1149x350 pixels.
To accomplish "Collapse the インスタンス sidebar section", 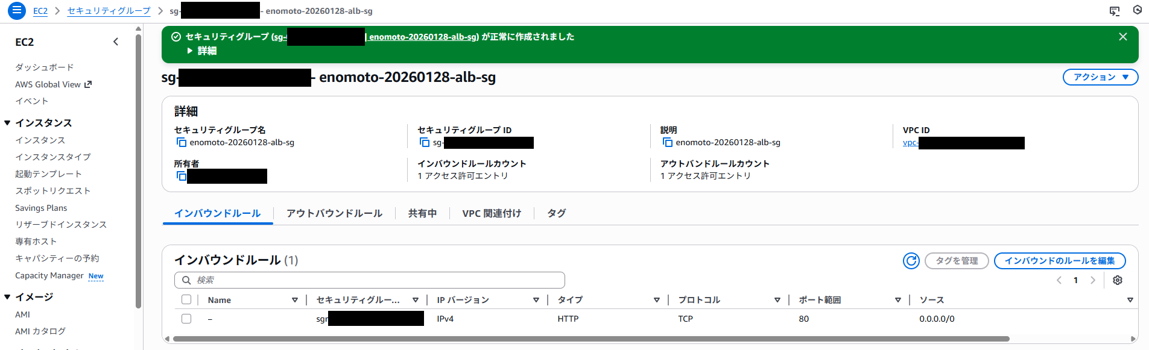I will tap(8, 123).
